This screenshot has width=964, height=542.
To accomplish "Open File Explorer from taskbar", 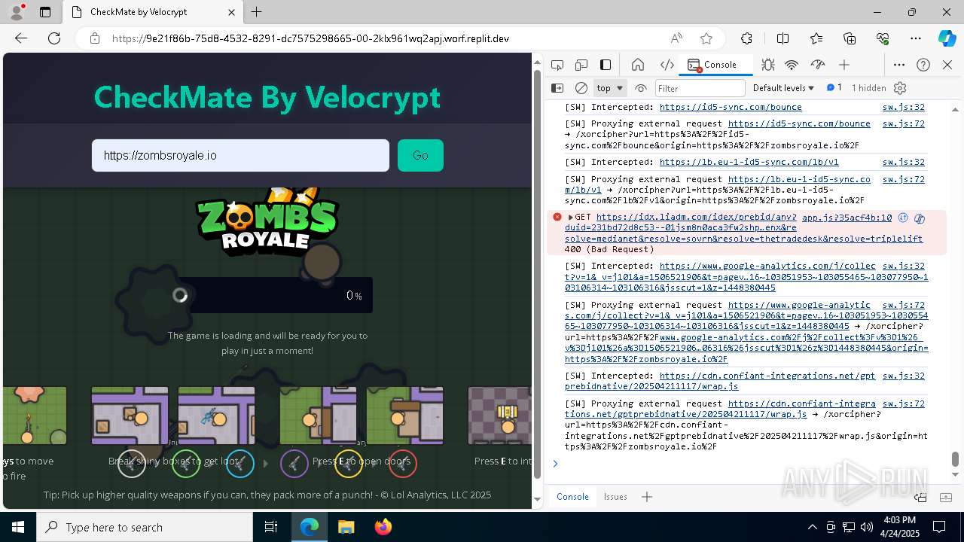I will [346, 527].
